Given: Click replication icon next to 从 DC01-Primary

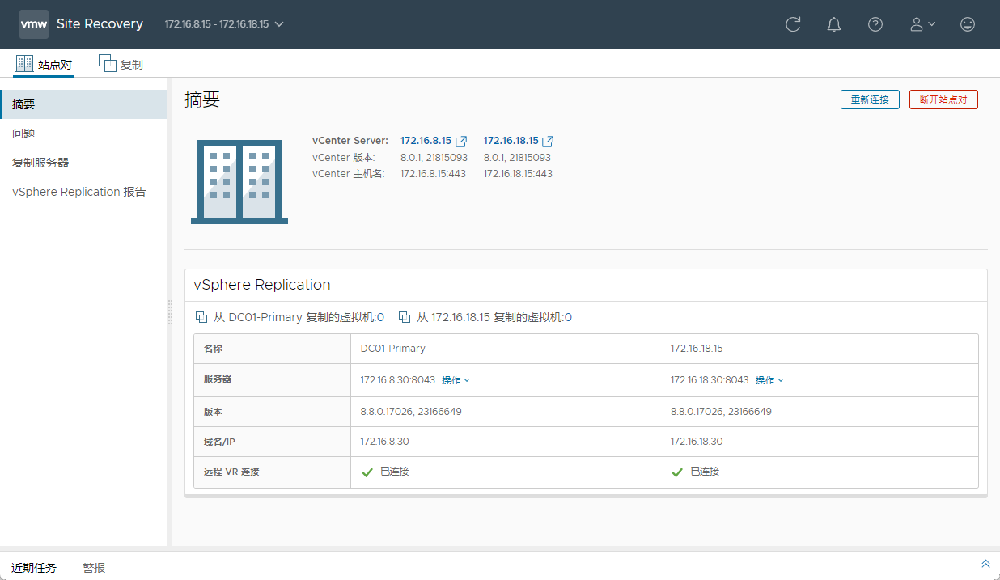Looking at the screenshot, I should click(x=201, y=317).
